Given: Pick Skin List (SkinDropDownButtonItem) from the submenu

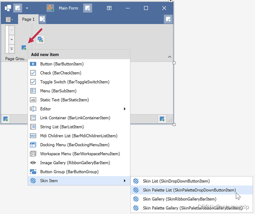Looking at the screenshot, I should click(176, 181).
